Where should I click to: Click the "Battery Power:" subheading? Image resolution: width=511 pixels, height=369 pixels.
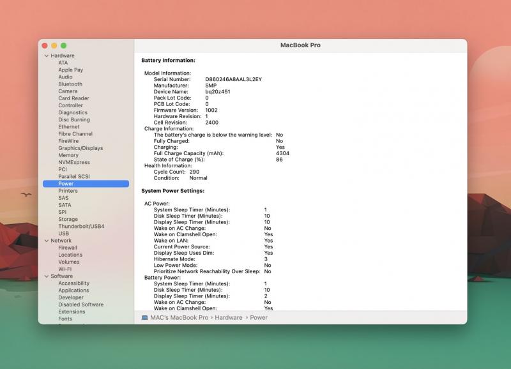coord(162,278)
